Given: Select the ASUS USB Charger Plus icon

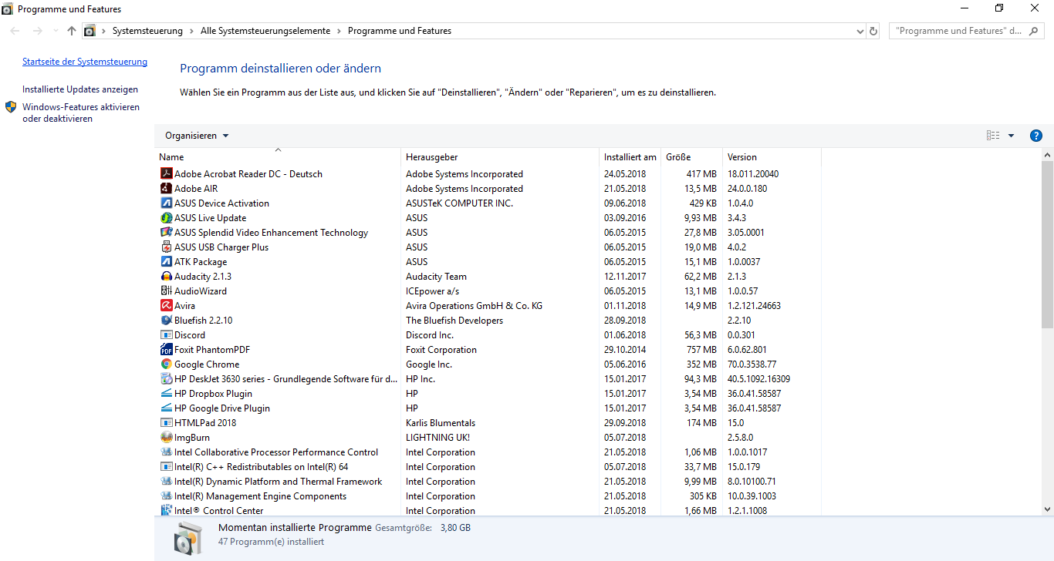Looking at the screenshot, I should coord(166,247).
